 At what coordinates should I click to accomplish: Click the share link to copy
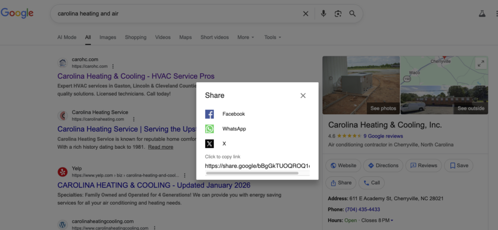(x=257, y=166)
